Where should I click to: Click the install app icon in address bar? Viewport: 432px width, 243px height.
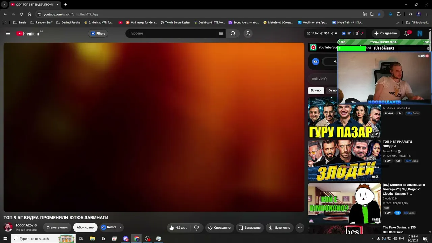pos(372,14)
